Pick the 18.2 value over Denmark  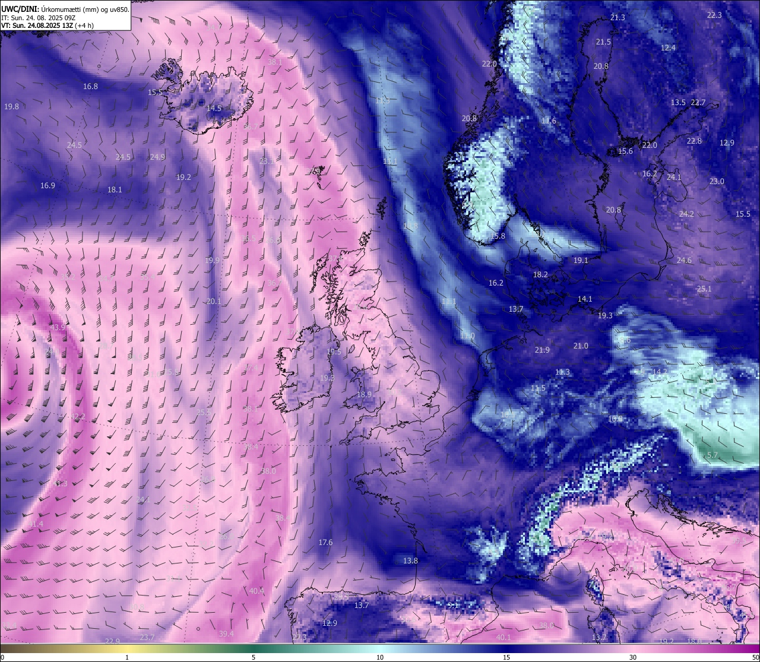[540, 274]
